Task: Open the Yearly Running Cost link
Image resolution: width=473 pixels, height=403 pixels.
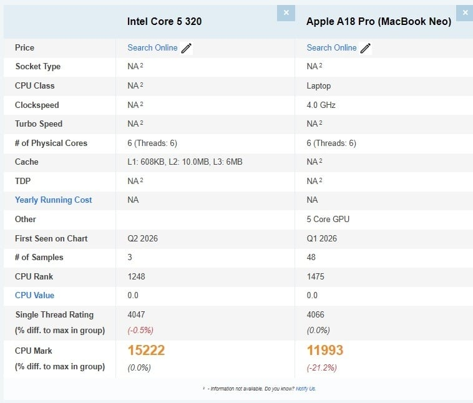Action: 53,200
